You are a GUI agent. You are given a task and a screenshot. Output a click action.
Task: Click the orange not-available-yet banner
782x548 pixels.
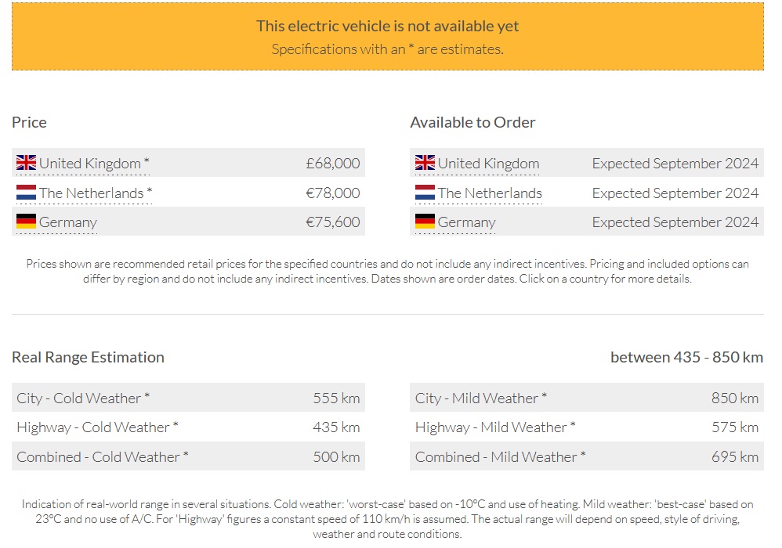pyautogui.click(x=388, y=36)
